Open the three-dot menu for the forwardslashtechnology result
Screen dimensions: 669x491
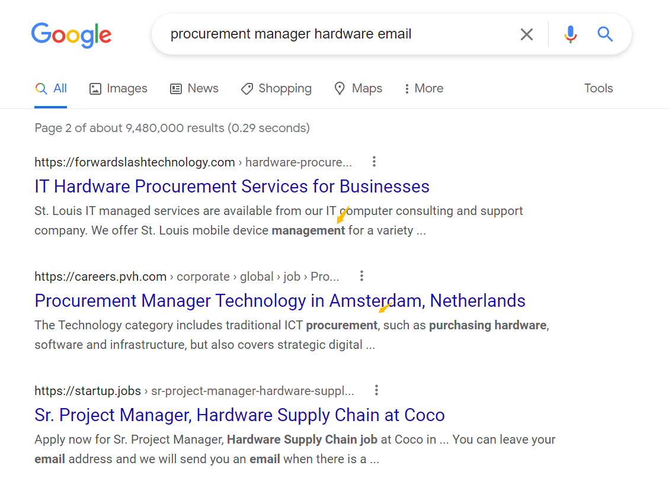(374, 162)
